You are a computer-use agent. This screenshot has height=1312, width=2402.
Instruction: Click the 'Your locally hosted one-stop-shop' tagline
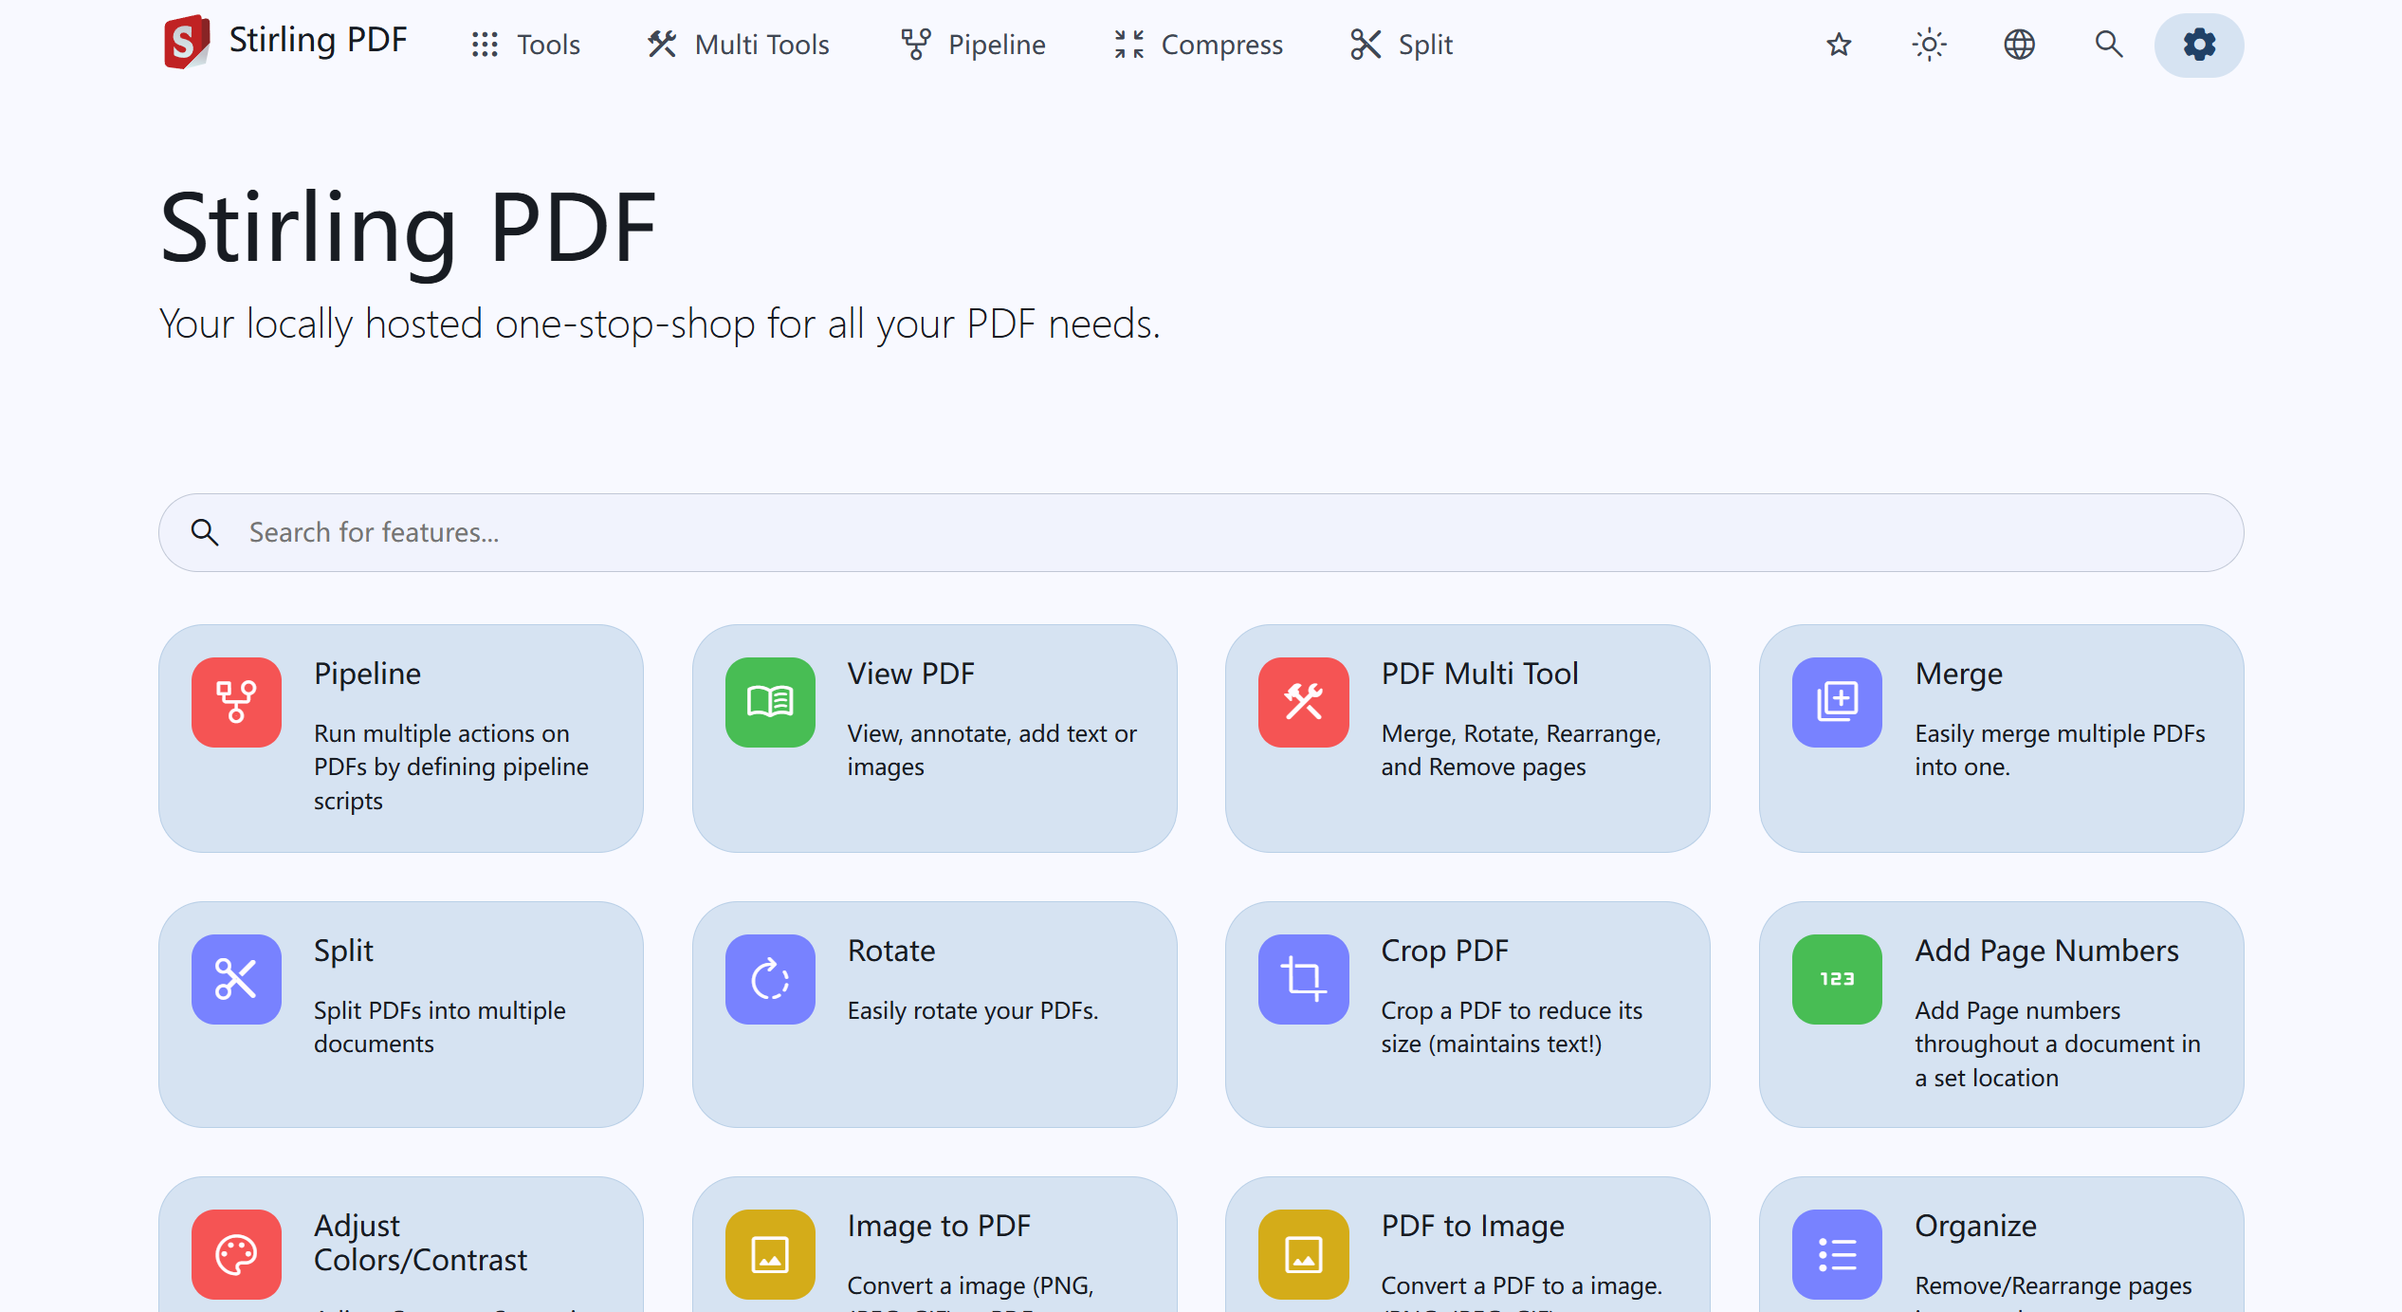660,324
